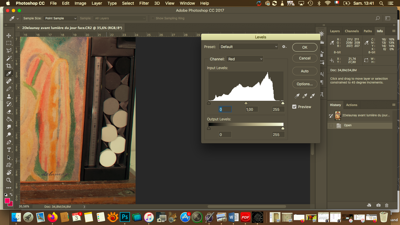Toggle Show Sampling Ring checkbox
This screenshot has width=400, height=225.
(x=153, y=18)
